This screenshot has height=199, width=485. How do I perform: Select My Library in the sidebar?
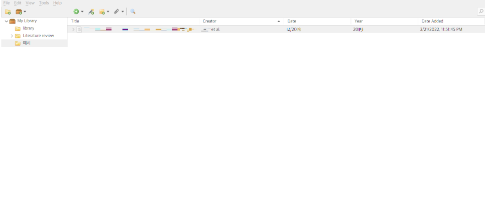coord(27,21)
